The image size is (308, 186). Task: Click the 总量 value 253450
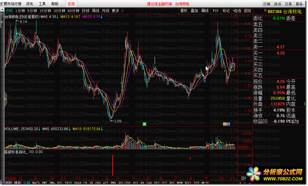277,98
